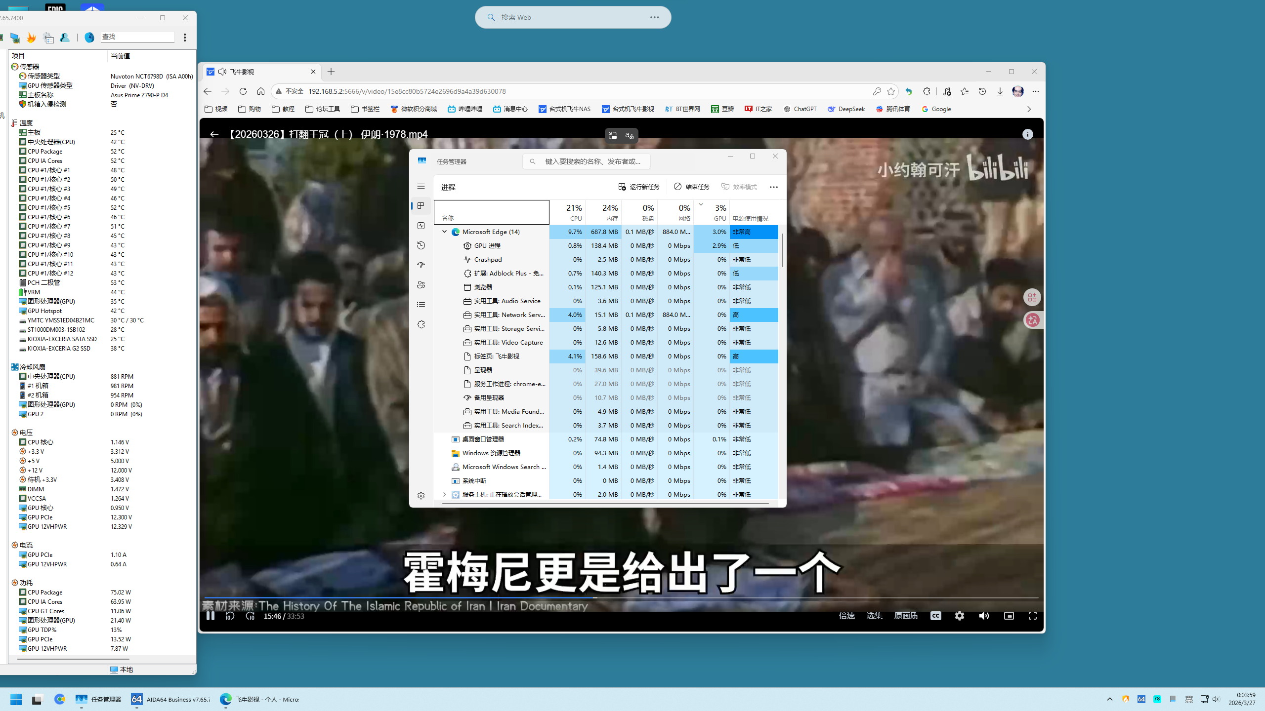The height and width of the screenshot is (711, 1265).
Task: Open Users pane in Task Manager sidebar
Action: coord(421,284)
